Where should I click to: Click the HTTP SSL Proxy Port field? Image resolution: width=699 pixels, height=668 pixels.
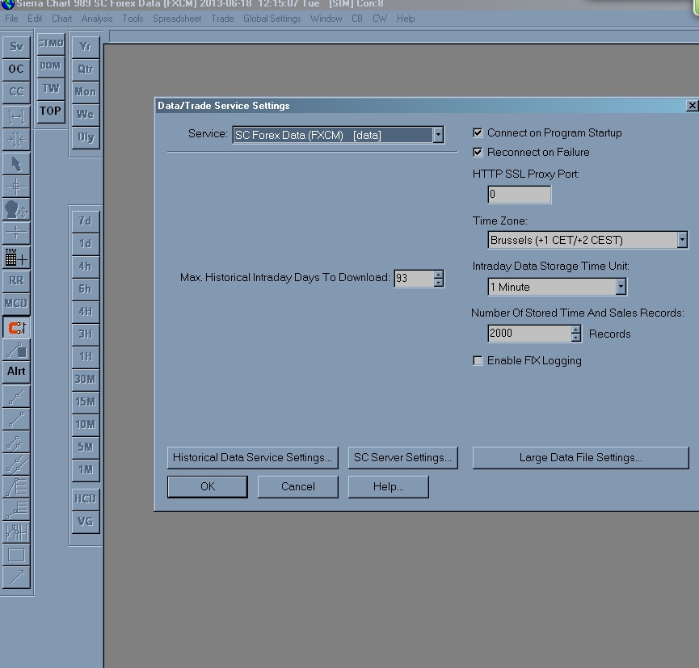520,195
